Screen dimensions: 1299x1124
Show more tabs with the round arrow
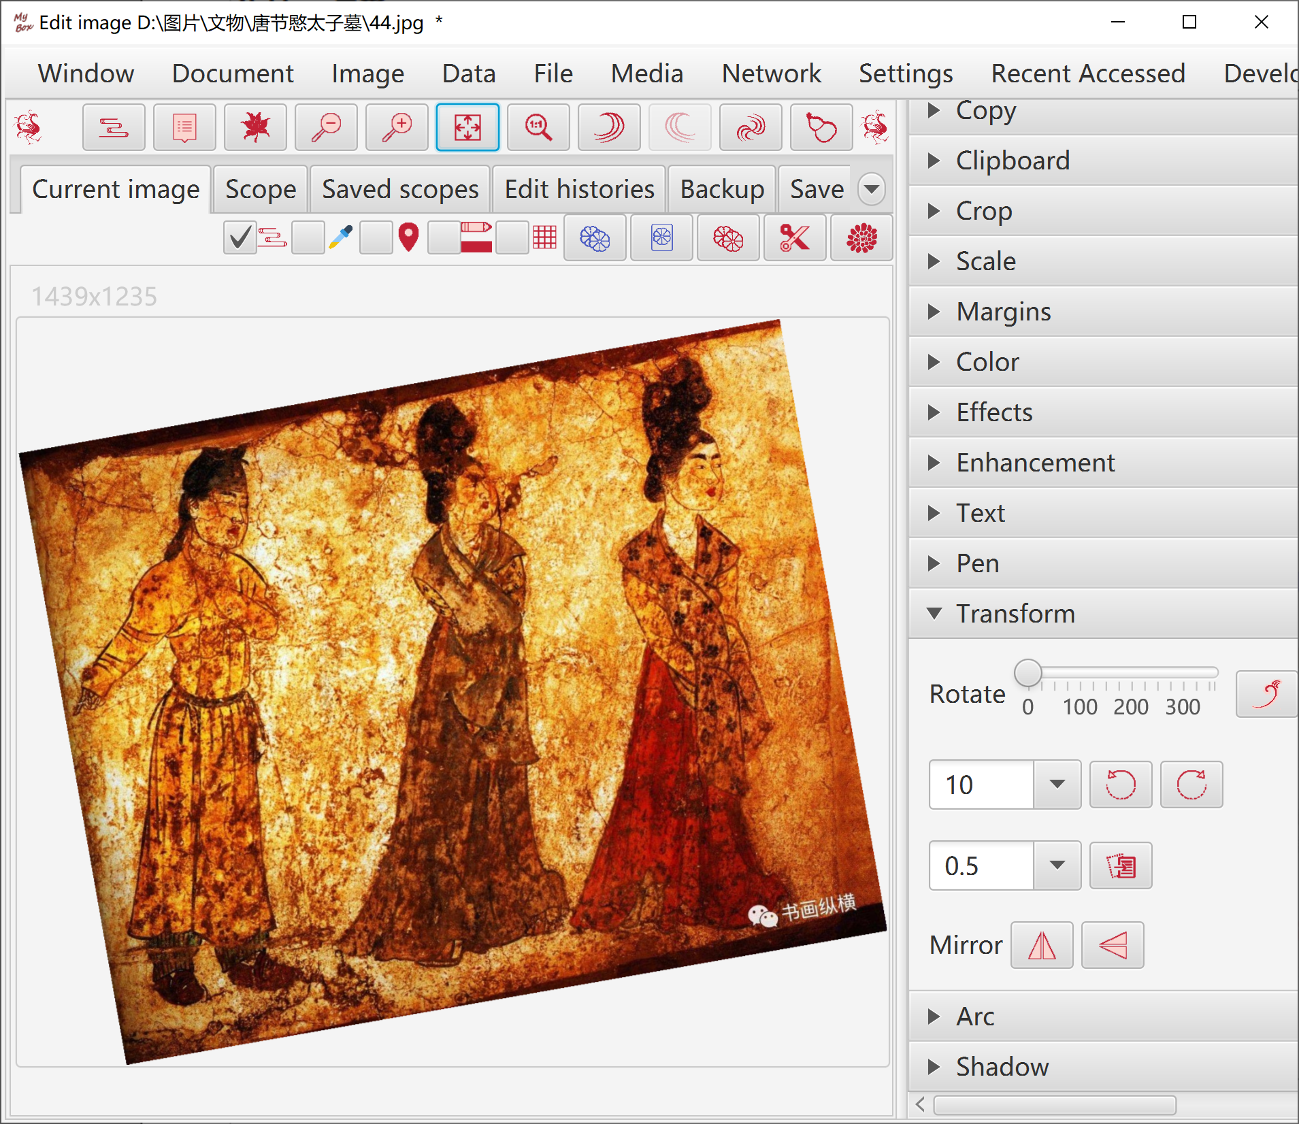tap(872, 189)
